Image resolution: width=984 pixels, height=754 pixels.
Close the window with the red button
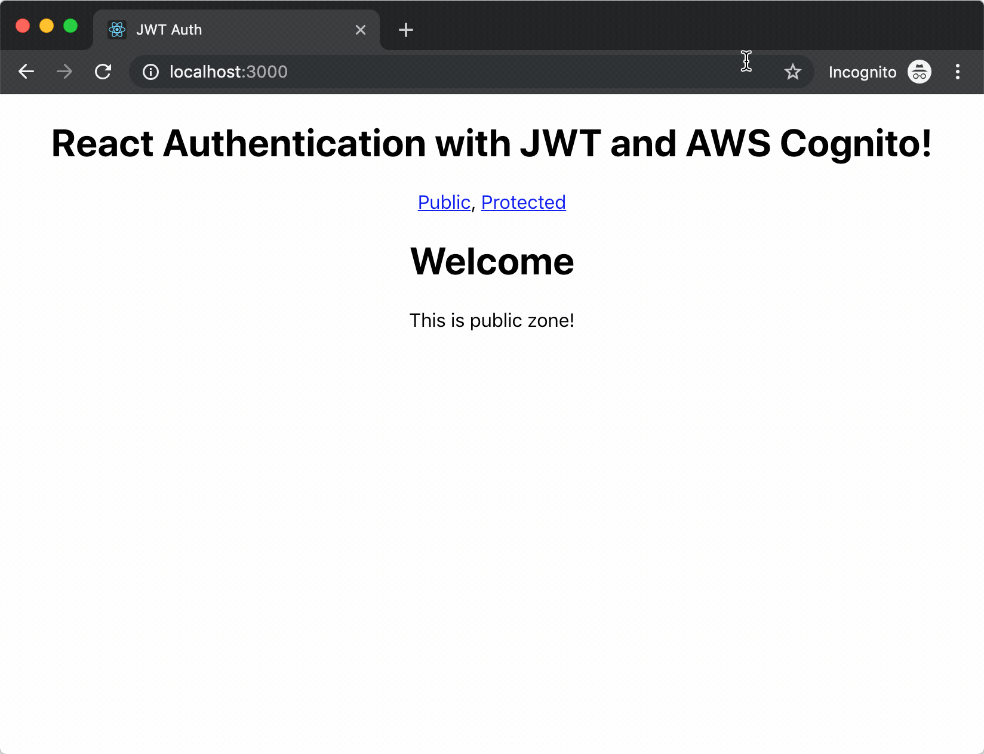coord(23,26)
